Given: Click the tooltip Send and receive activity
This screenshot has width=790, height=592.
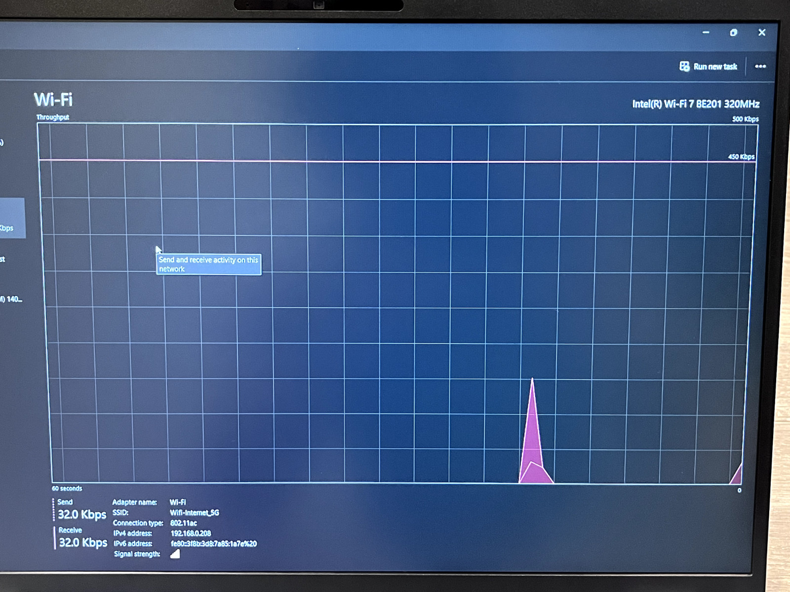Looking at the screenshot, I should [x=209, y=264].
